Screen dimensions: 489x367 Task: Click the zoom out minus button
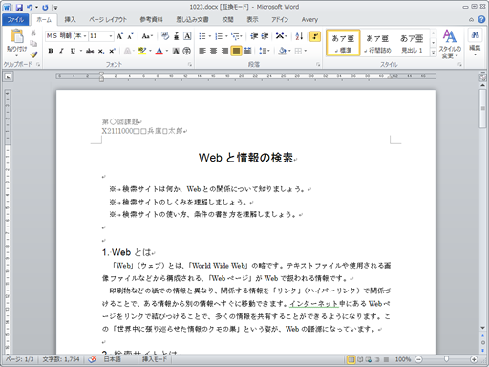tap(418, 359)
